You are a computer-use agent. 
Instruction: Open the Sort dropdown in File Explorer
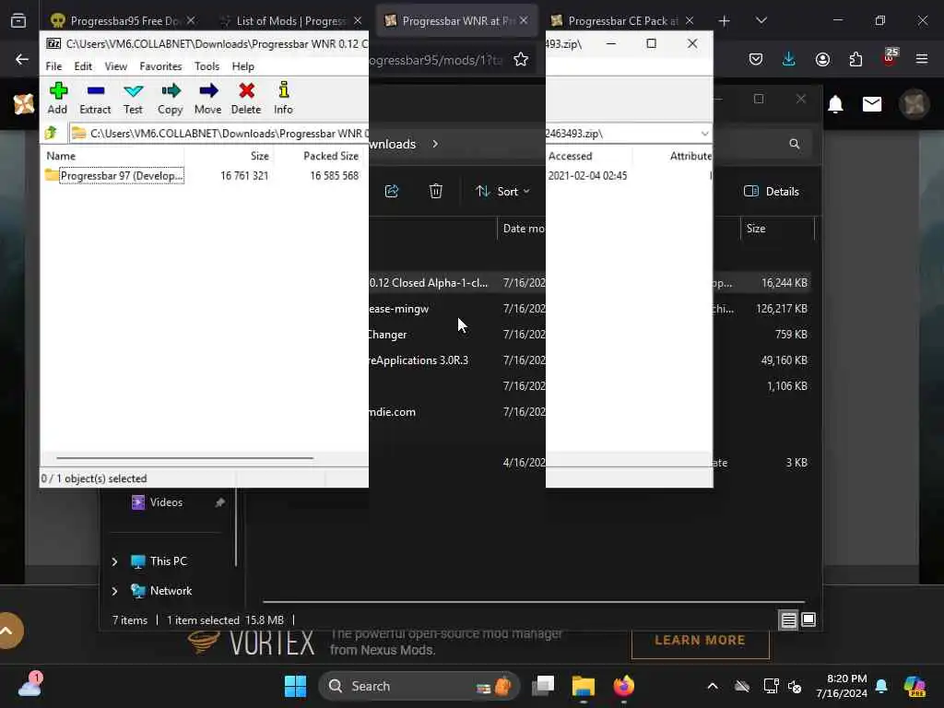tap(502, 191)
